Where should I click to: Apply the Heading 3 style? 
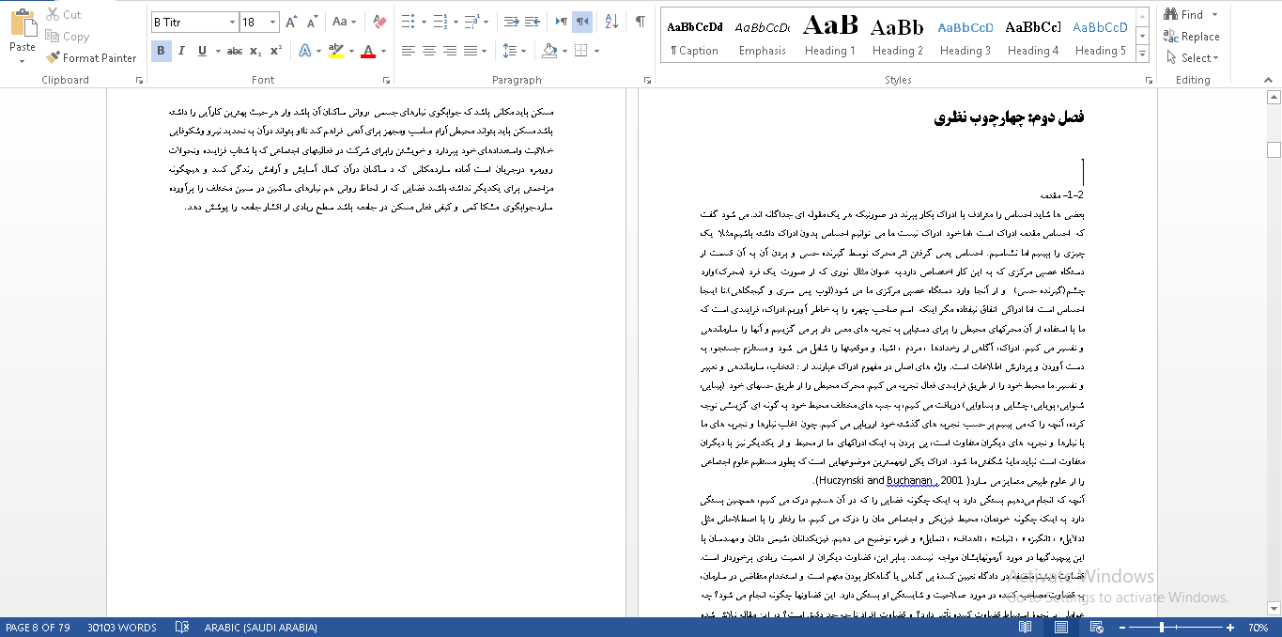click(965, 38)
